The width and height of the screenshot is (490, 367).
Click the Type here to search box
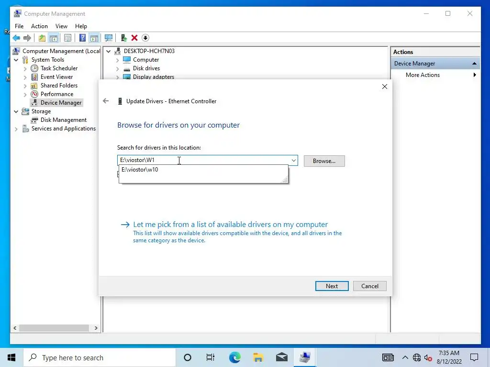[x=100, y=357]
